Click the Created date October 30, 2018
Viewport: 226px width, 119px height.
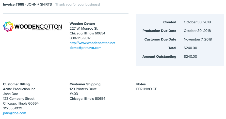[x=197, y=22]
